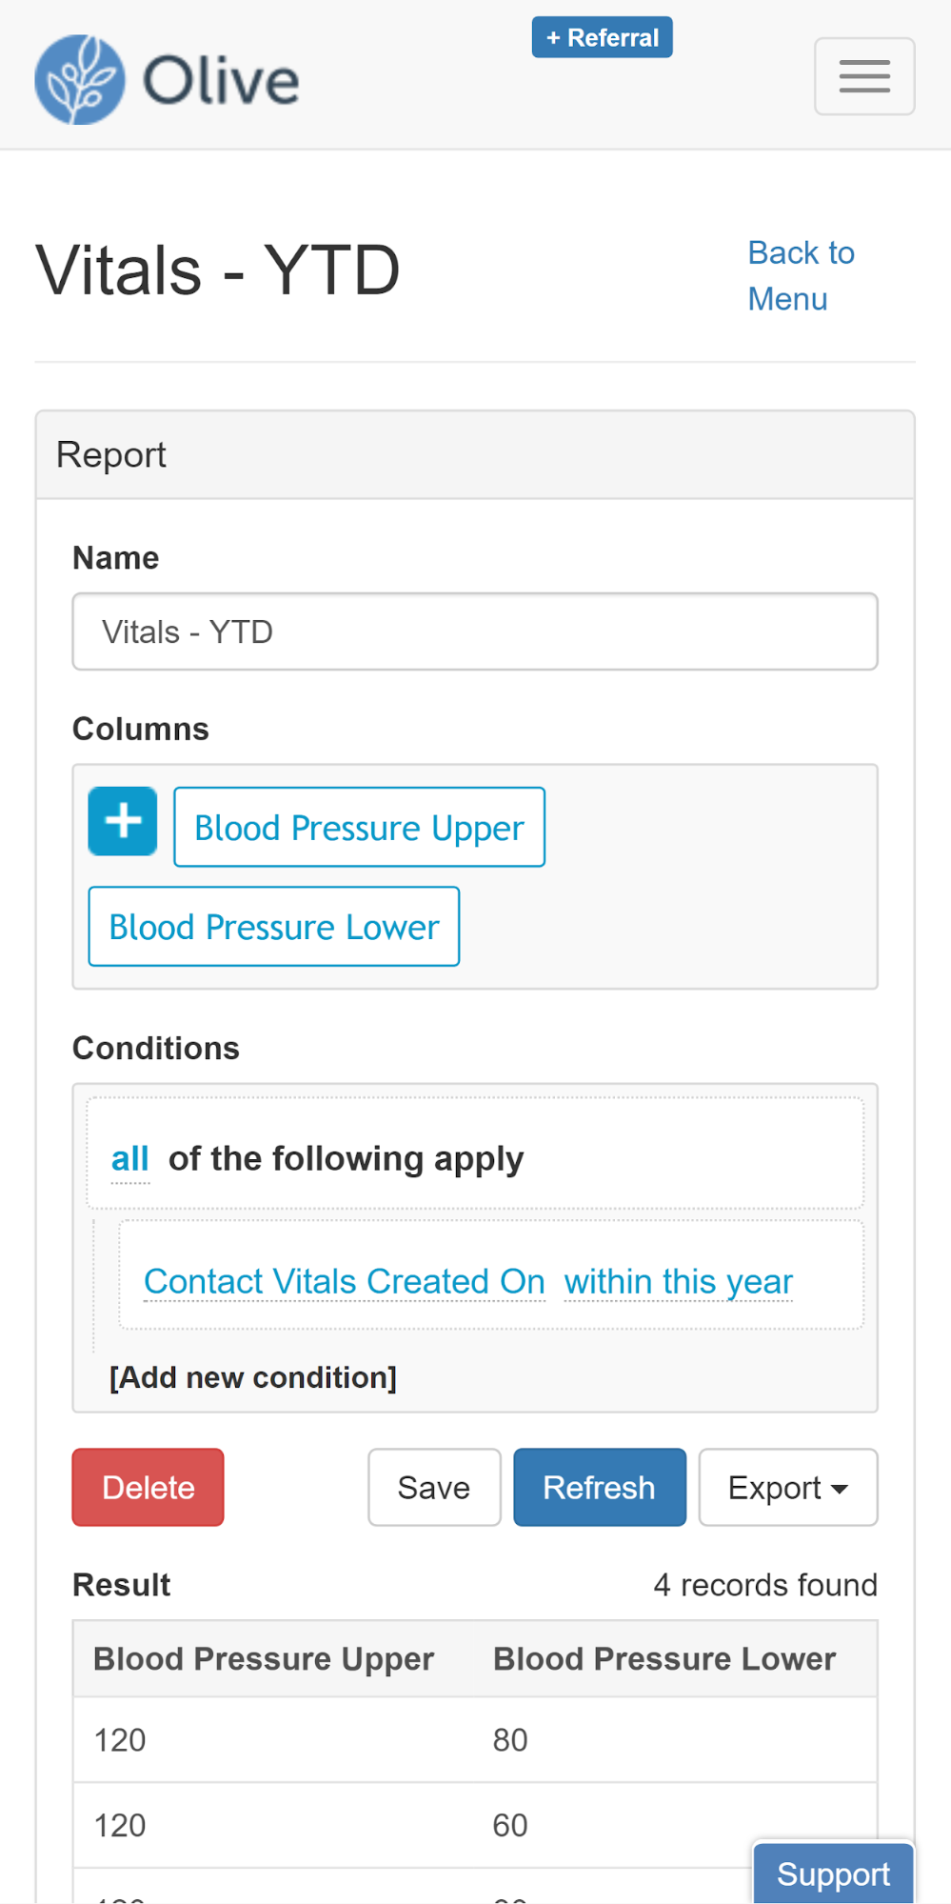Change the 'within this year' condition value
The image size is (951, 1904).
click(678, 1281)
